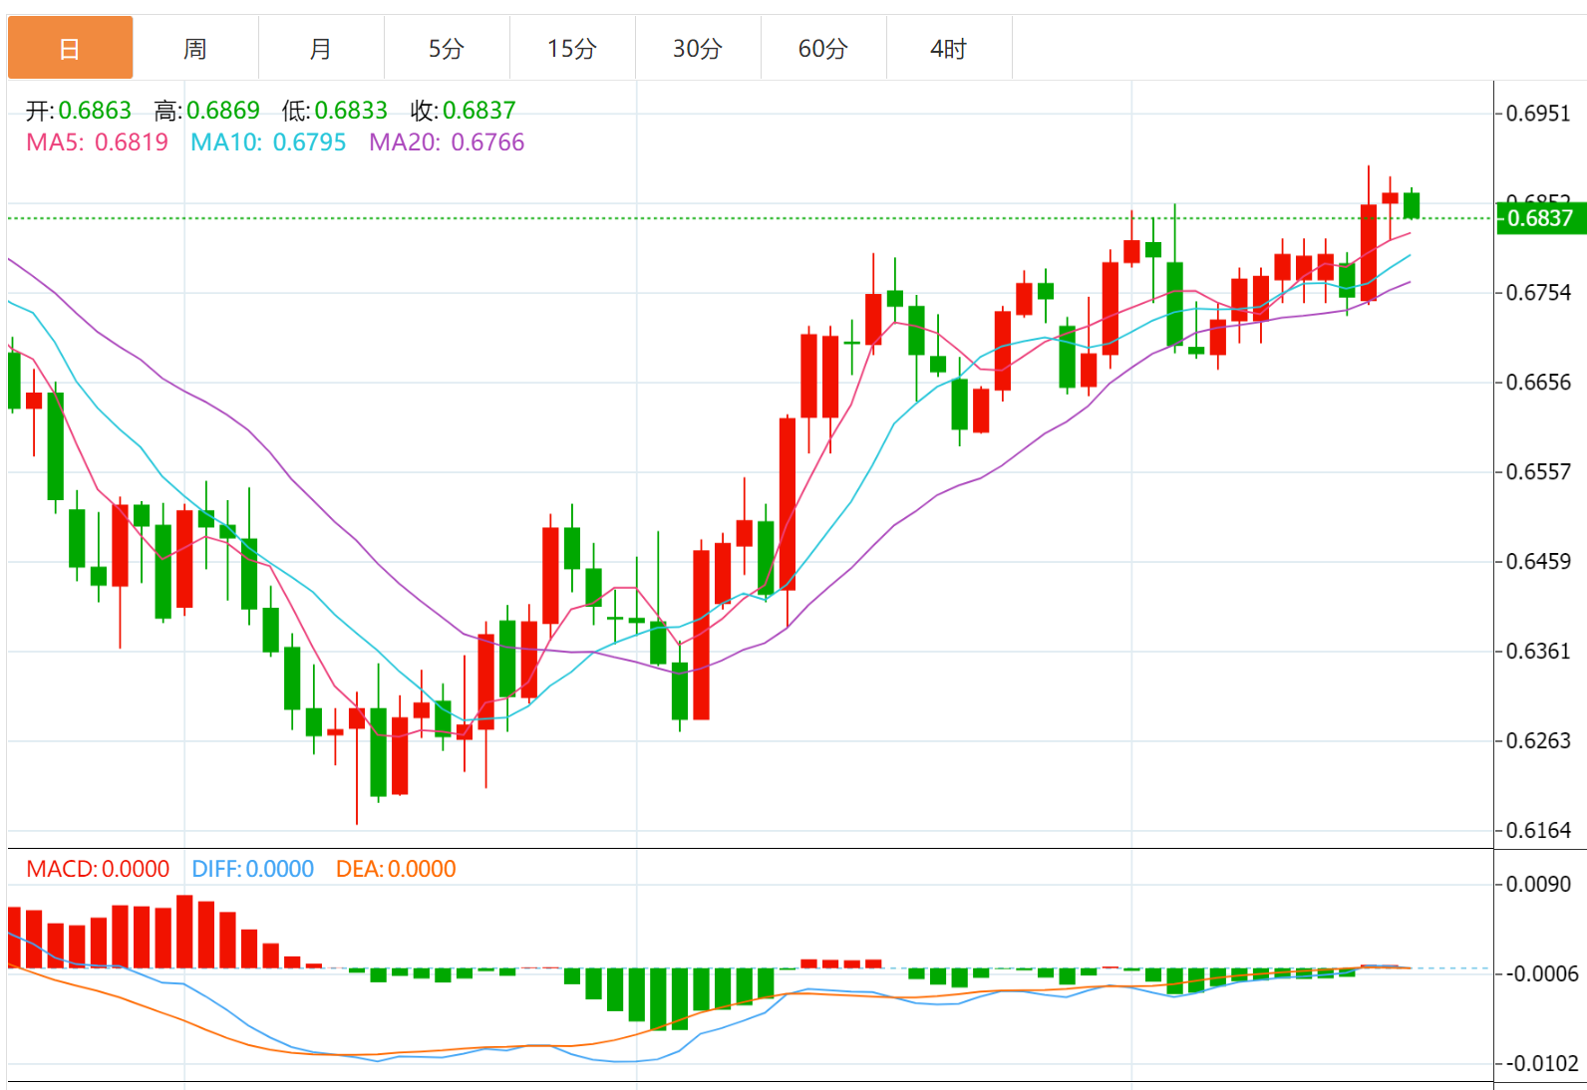Click the 0.6557 price axis label
This screenshot has height=1090, width=1587.
click(1538, 472)
